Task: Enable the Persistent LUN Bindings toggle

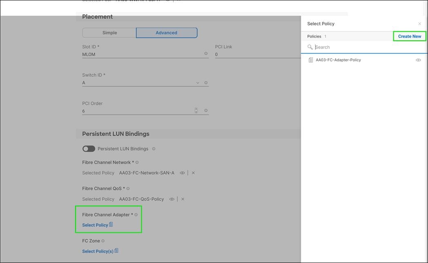Action: (89, 149)
